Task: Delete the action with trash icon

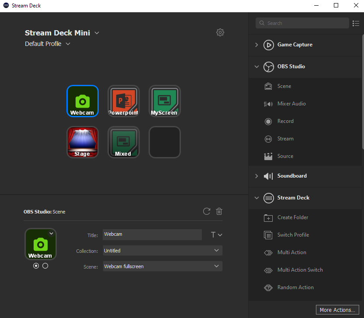Action: pos(219,211)
